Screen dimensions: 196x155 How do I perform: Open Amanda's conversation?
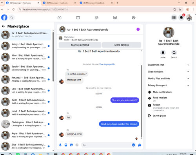pos(25,79)
